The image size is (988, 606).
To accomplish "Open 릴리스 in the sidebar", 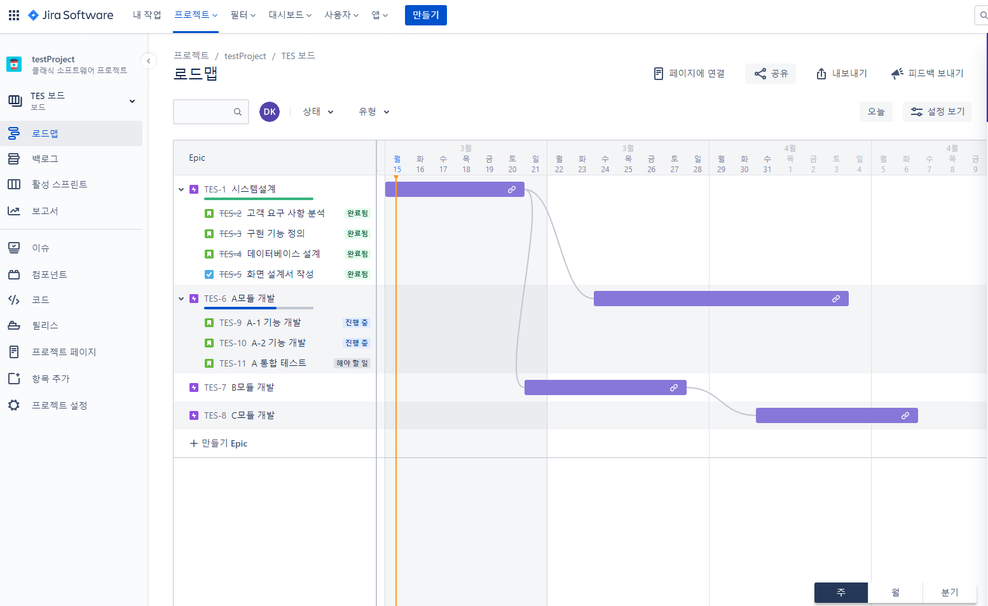I will coord(71,325).
